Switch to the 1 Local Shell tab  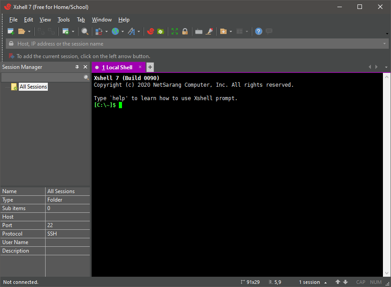click(117, 68)
